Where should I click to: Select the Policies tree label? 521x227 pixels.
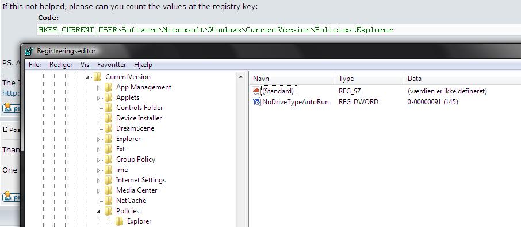point(128,211)
